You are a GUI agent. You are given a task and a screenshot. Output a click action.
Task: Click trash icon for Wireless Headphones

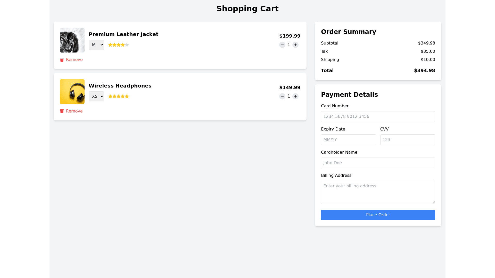(x=62, y=111)
